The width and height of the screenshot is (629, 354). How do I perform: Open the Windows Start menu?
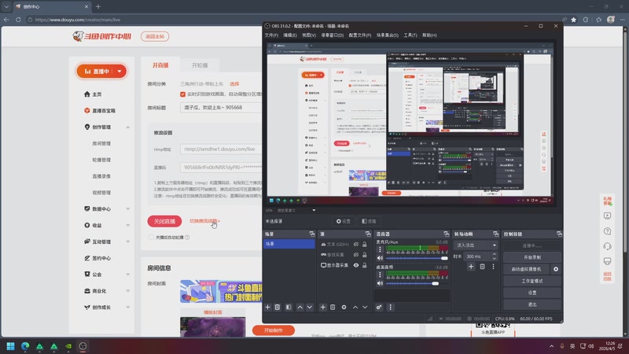(10, 346)
